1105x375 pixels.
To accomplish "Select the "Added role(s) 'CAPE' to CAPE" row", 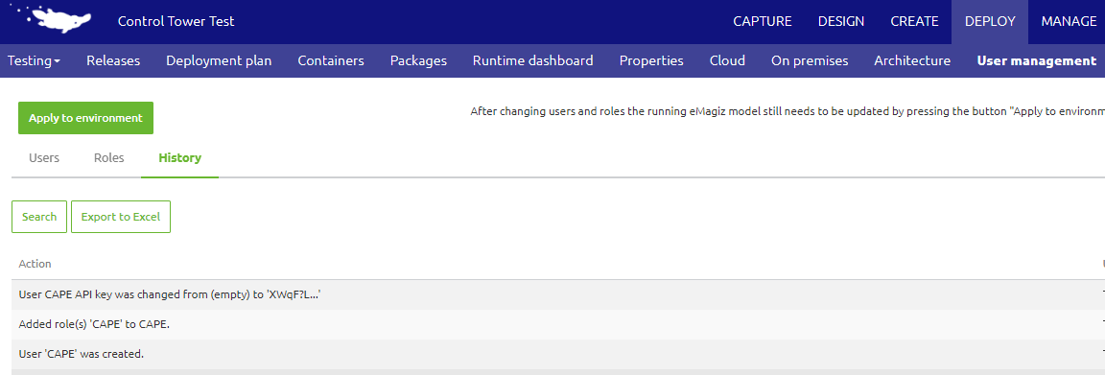I will pos(558,324).
